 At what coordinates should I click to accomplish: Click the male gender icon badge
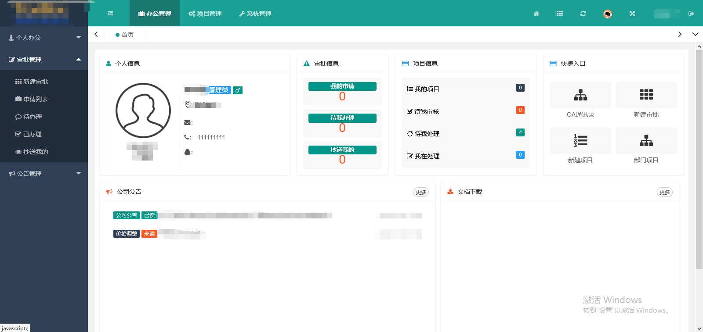[x=238, y=90]
